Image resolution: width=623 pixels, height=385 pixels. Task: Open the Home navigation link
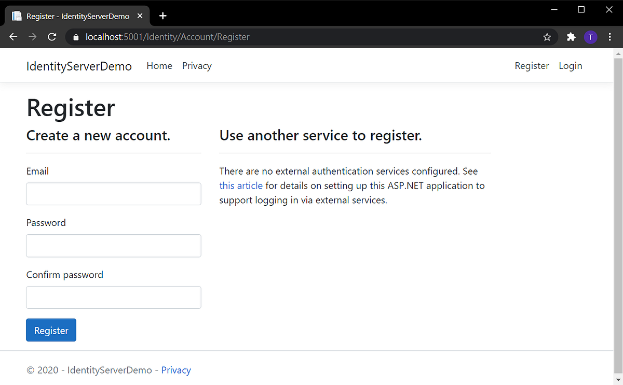[x=159, y=65]
